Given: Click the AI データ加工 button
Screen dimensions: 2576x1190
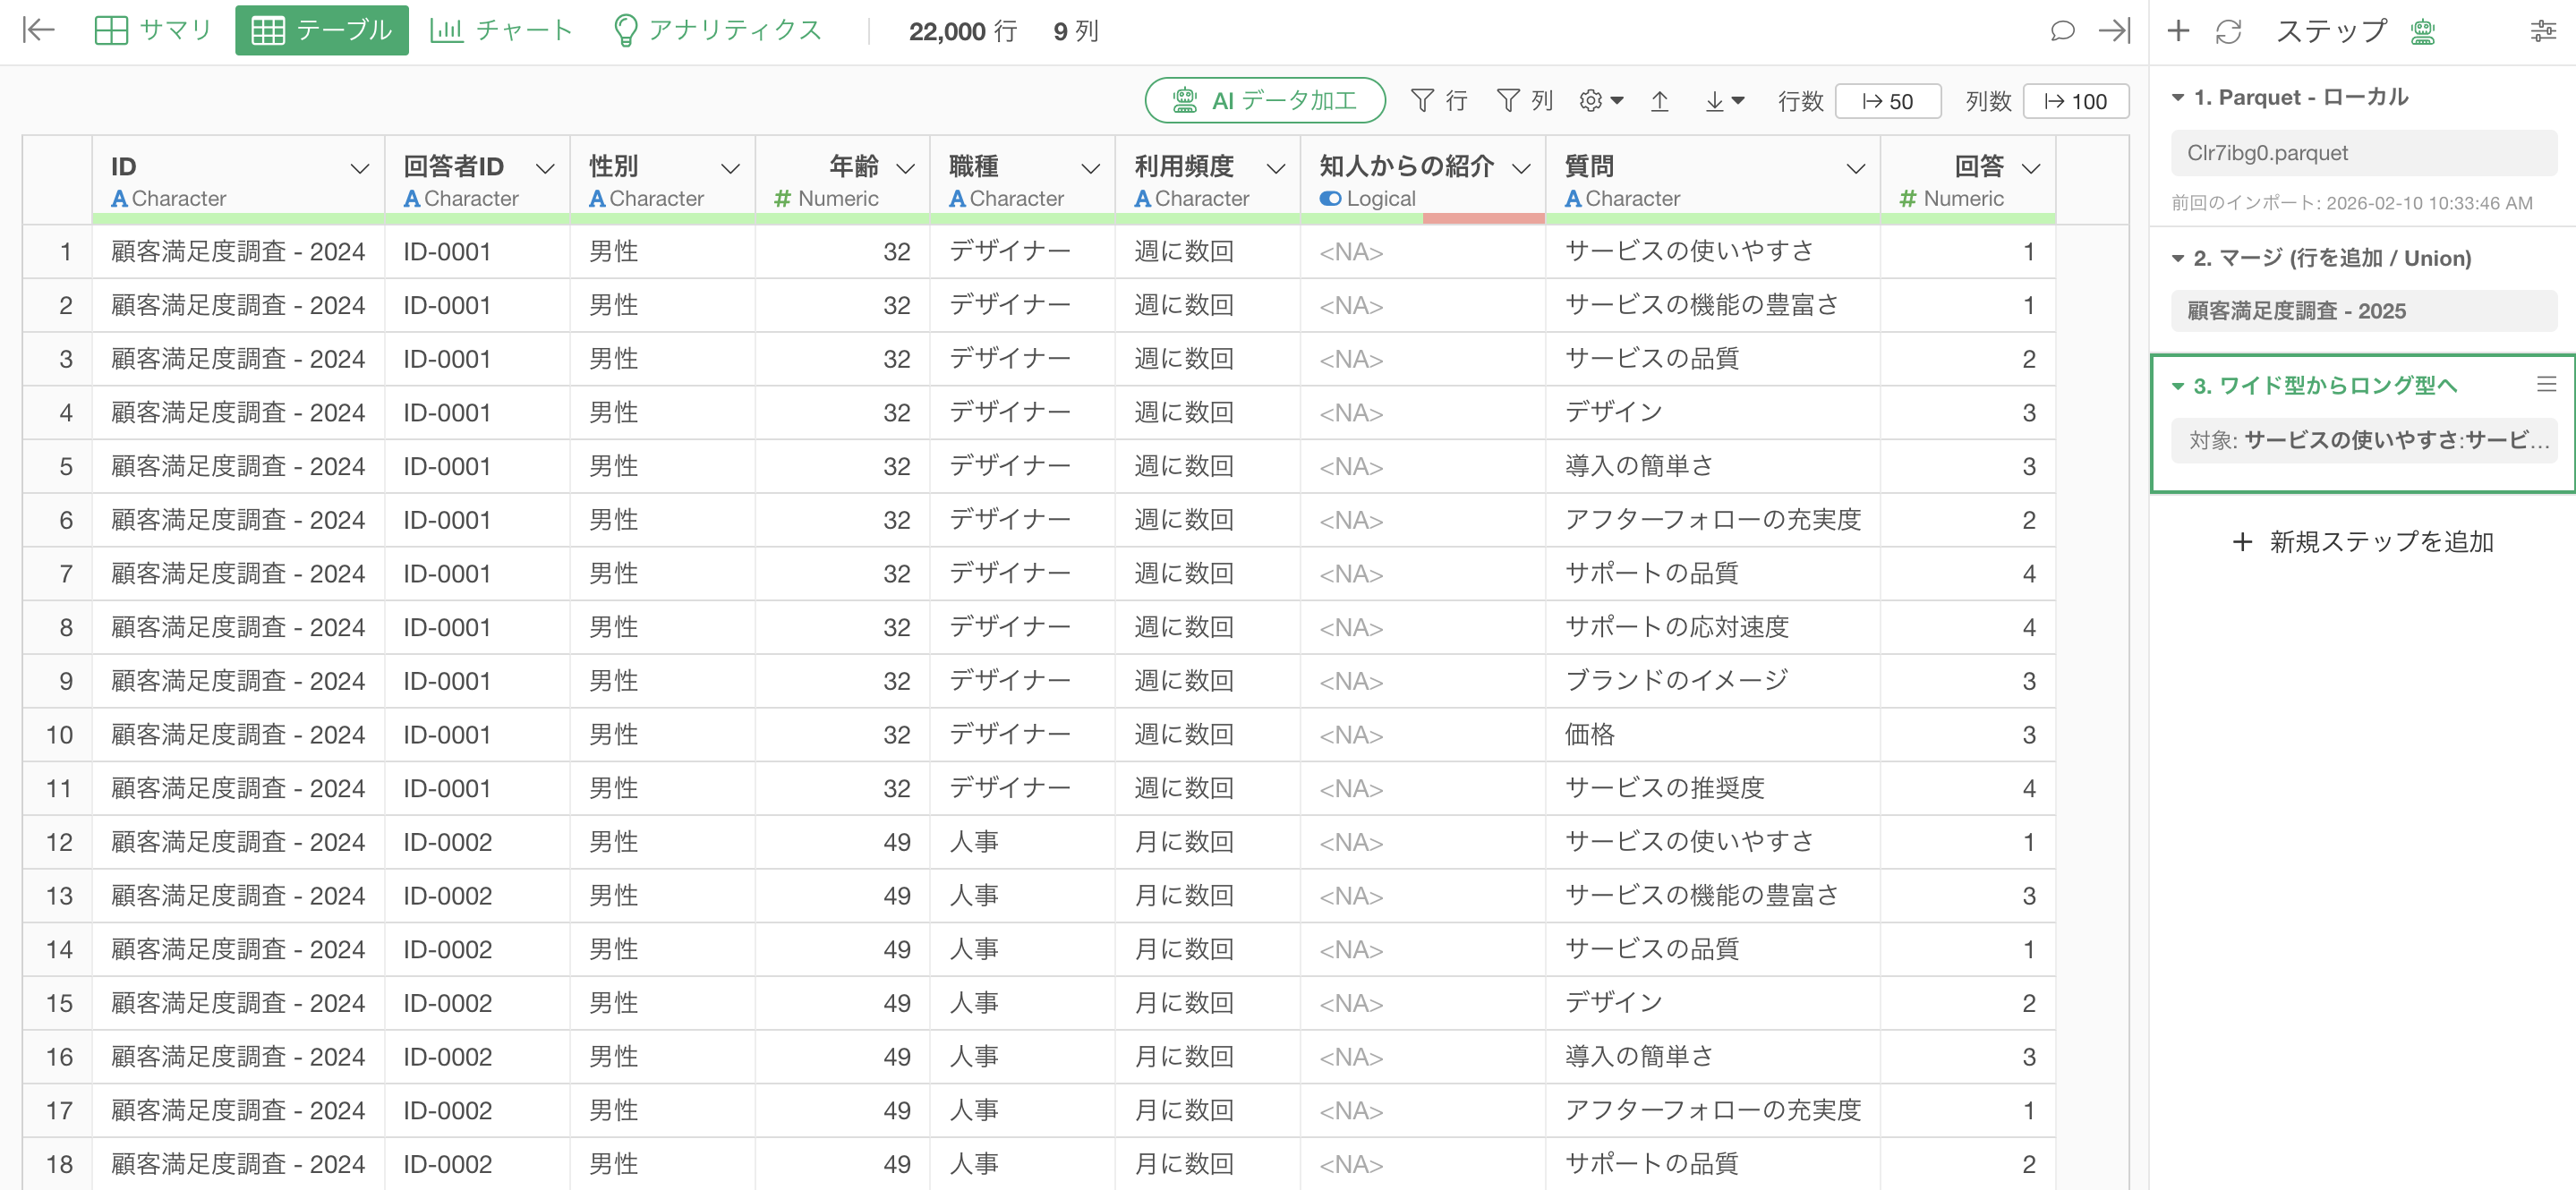Looking at the screenshot, I should [x=1265, y=101].
